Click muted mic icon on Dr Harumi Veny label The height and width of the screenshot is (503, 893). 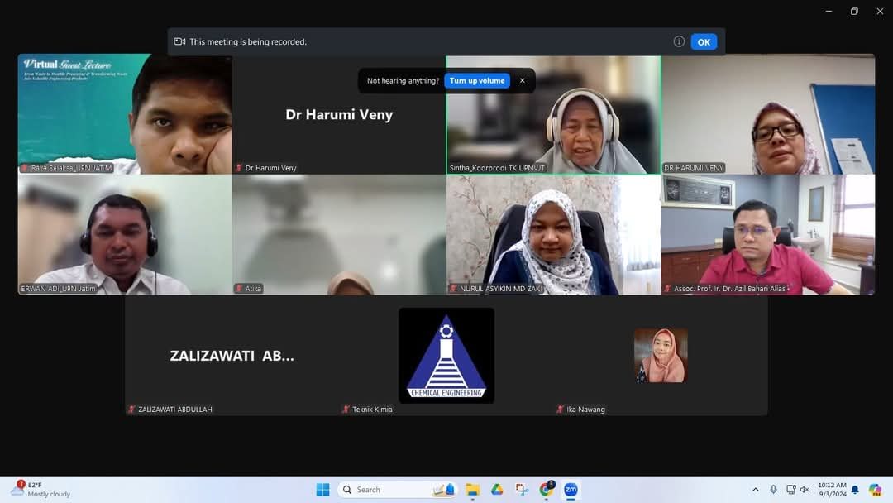[x=239, y=168]
